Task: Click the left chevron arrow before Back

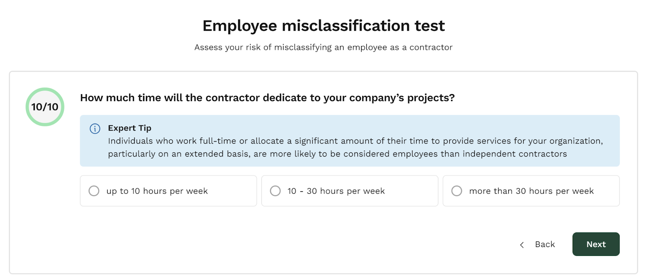Action: 522,245
